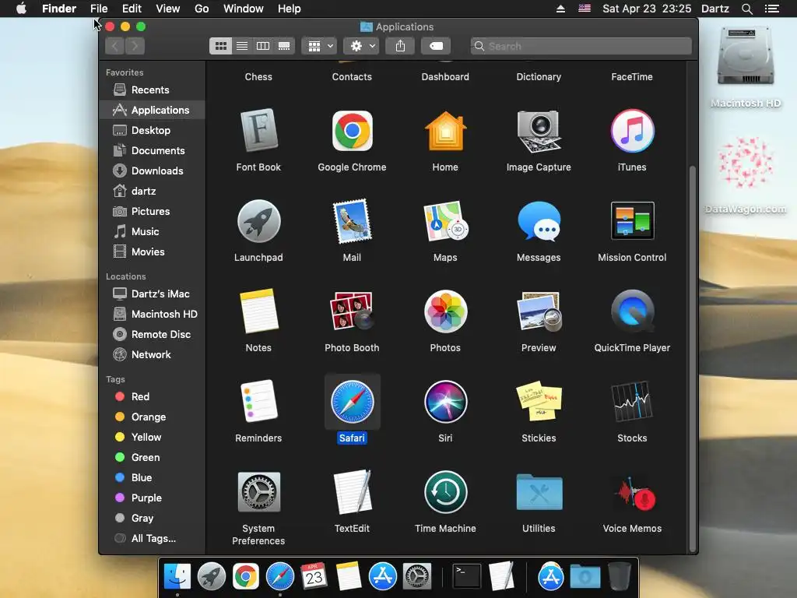Viewport: 797px width, 598px height.
Task: Open the Font Book application
Action: tap(258, 131)
